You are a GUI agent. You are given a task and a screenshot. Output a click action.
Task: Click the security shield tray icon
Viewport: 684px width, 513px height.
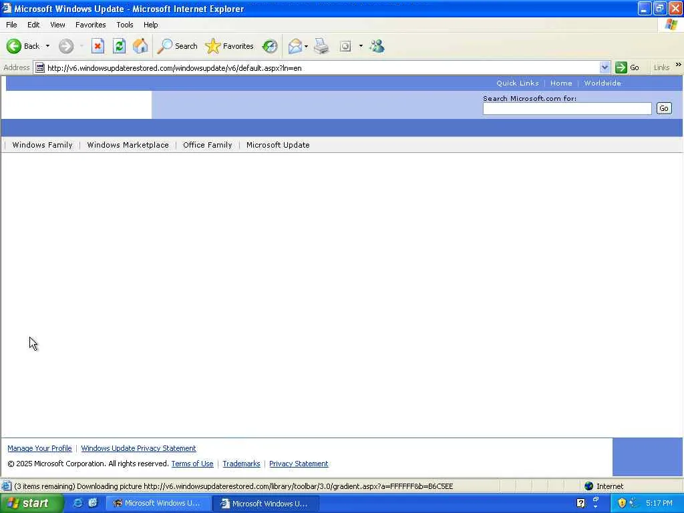click(x=622, y=504)
